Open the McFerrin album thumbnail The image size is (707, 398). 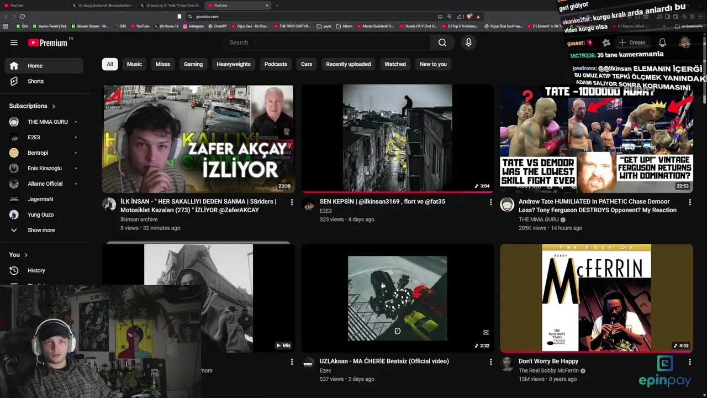point(597,298)
